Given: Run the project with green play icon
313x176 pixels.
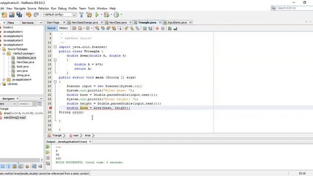Looking at the screenshot, I should click(x=97, y=15).
